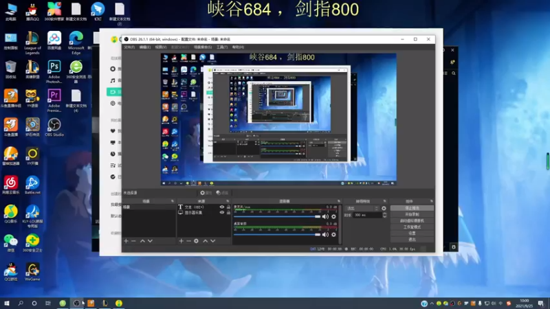The image size is (550, 309).
Task: Open settings gear for microphone/Aux channel
Action: click(333, 216)
